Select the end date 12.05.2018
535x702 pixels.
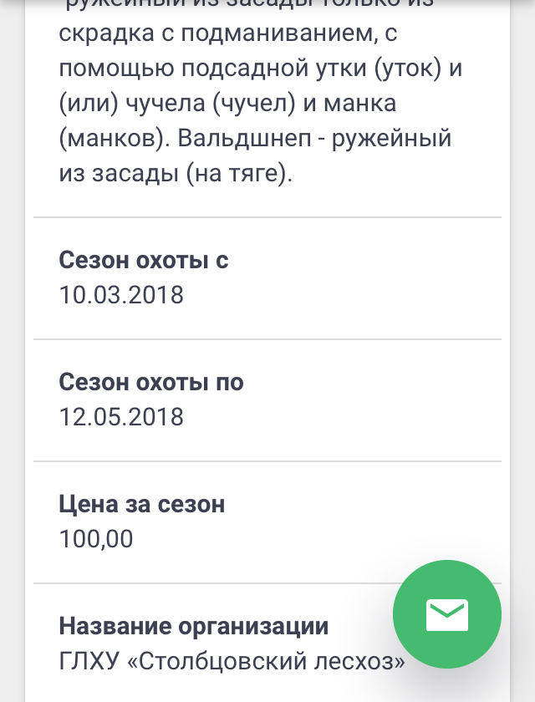(121, 417)
